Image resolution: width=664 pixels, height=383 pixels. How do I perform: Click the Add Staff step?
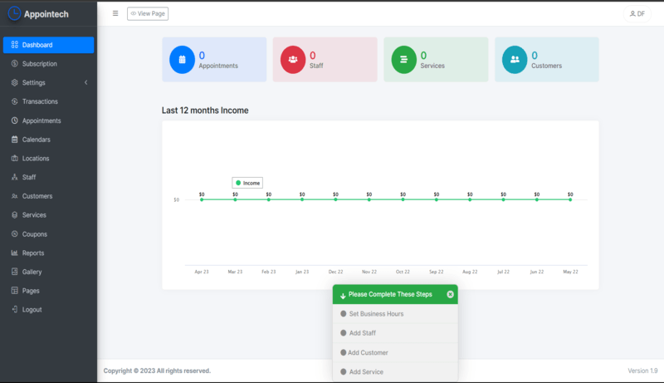pos(395,333)
